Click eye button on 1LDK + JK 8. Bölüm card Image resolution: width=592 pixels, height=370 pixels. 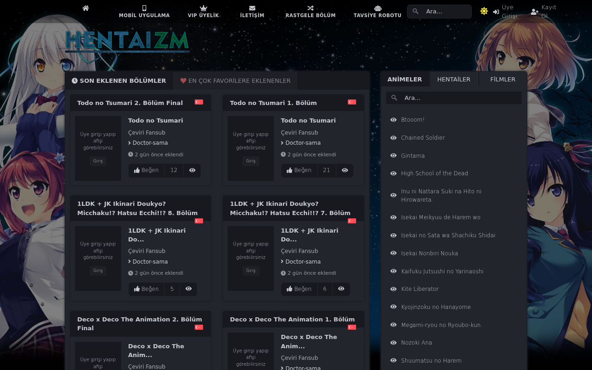(x=188, y=289)
